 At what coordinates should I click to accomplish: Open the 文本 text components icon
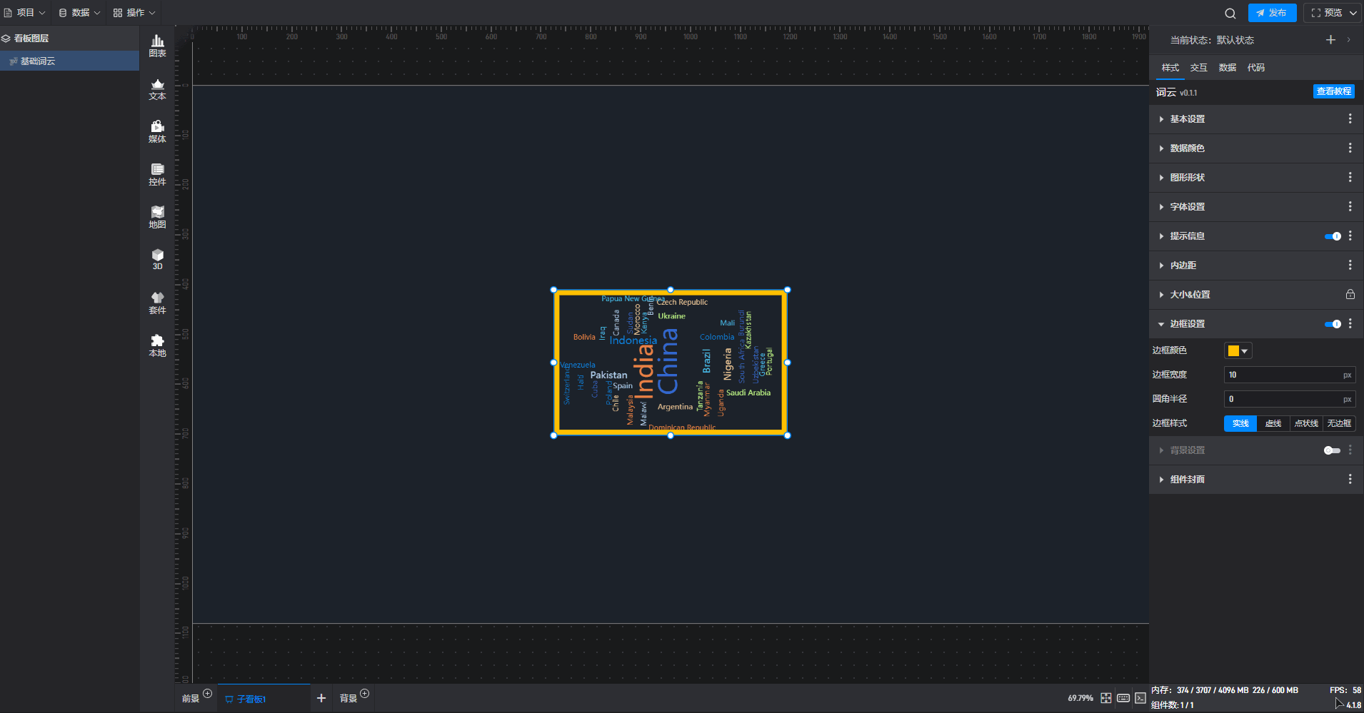pyautogui.click(x=157, y=89)
